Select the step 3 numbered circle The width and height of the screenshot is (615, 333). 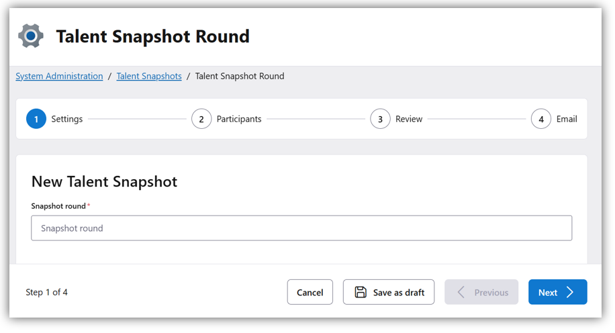point(380,119)
